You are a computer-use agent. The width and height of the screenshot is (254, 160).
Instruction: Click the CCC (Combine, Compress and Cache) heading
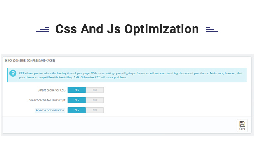tap(31, 61)
